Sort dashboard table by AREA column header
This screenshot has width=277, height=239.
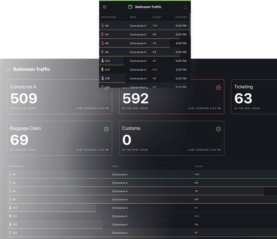coord(115,167)
